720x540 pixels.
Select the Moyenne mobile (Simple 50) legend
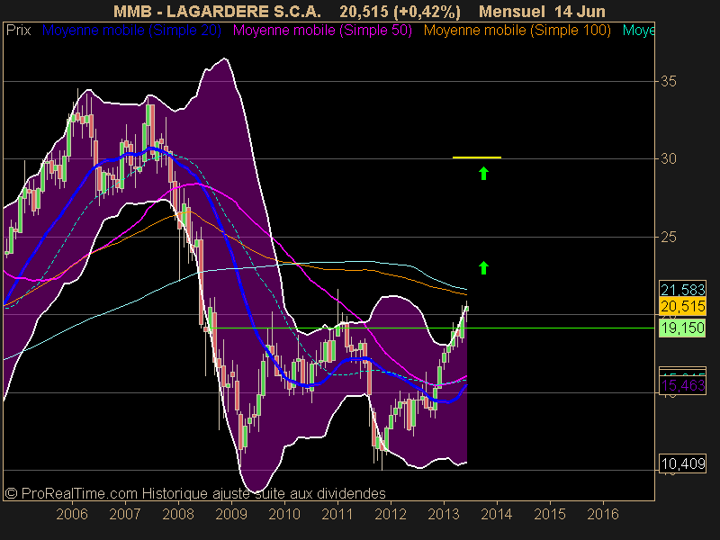tap(322, 31)
